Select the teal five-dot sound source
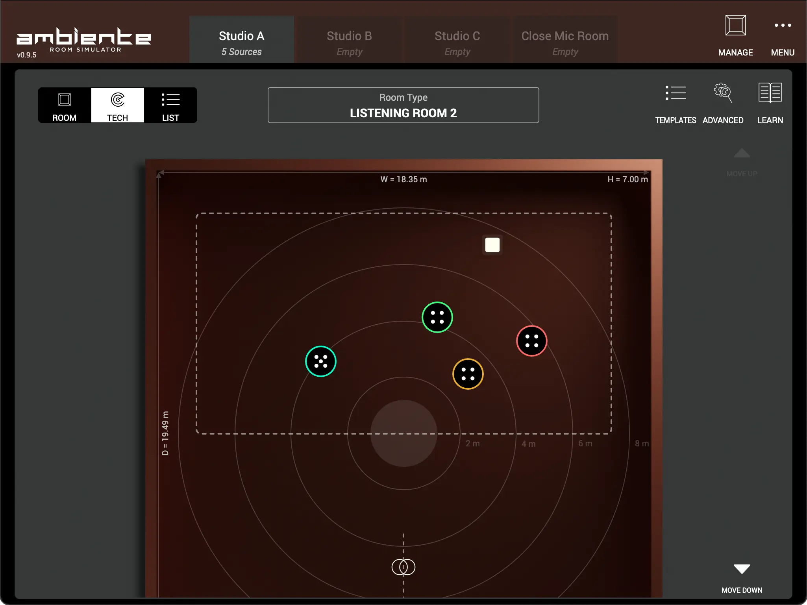The width and height of the screenshot is (807, 605). 320,361
